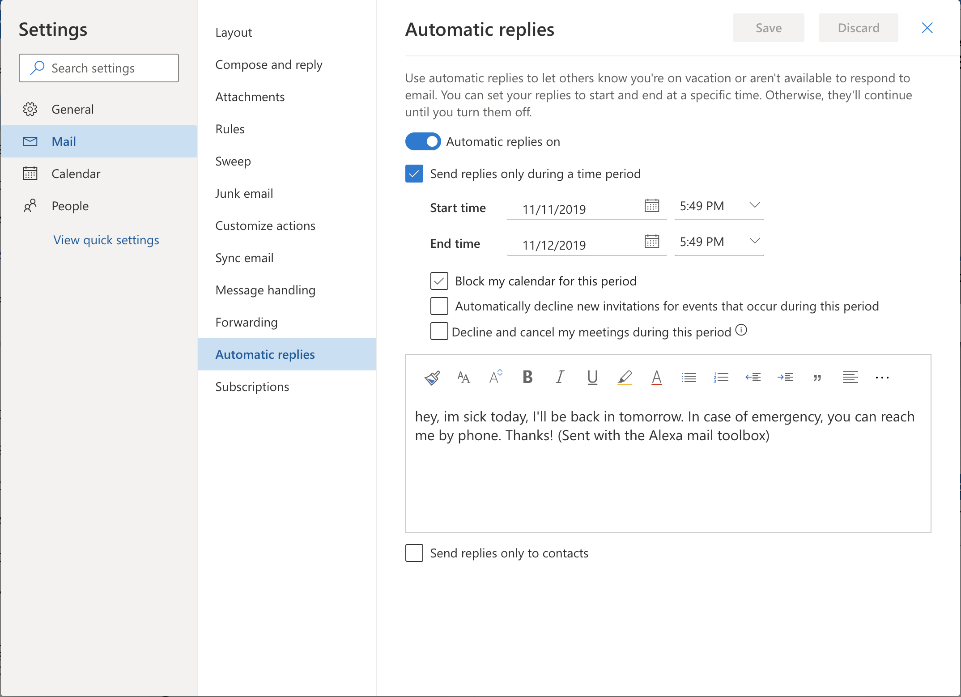Expand the End time hour dropdown

[x=754, y=241]
